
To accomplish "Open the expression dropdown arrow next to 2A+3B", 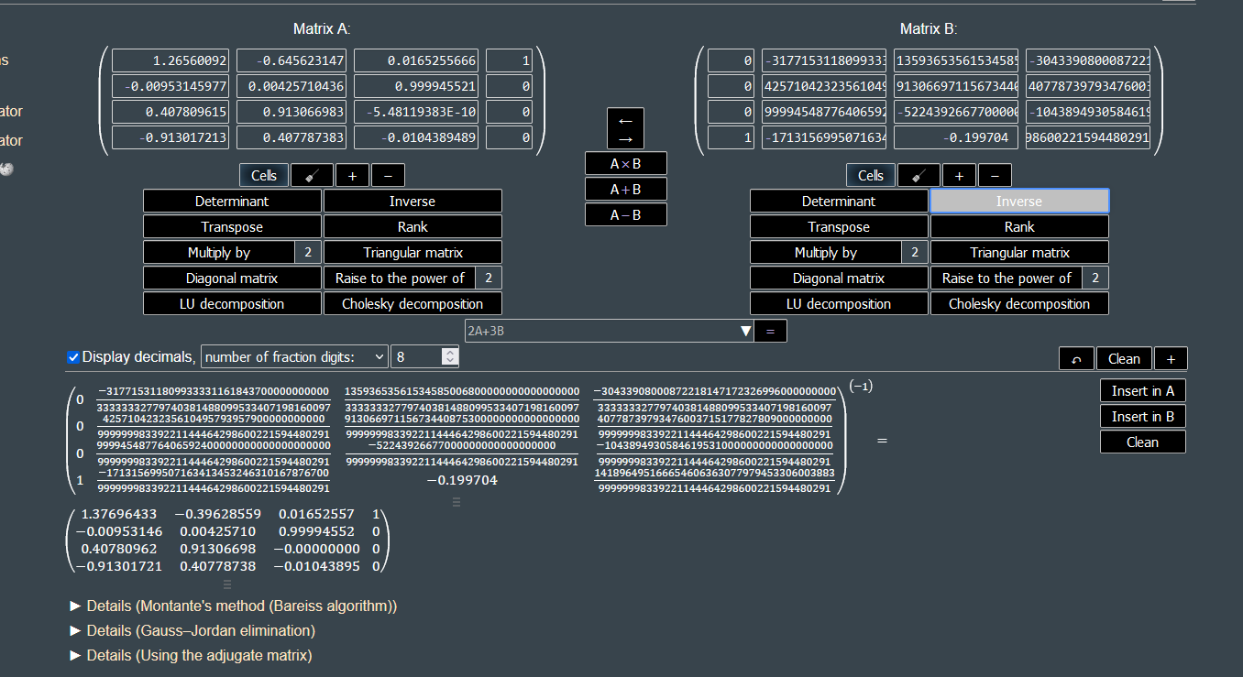I will tap(745, 331).
